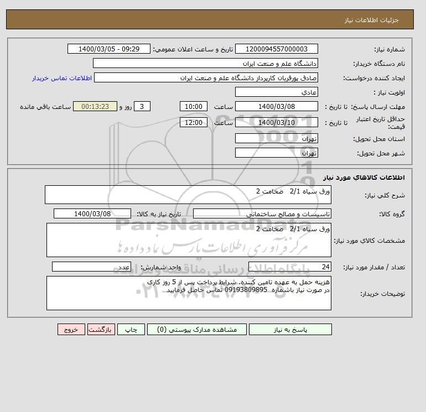Click delivery province field استان محل تحویل
This screenshot has width=426, height=412.
tap(276, 138)
